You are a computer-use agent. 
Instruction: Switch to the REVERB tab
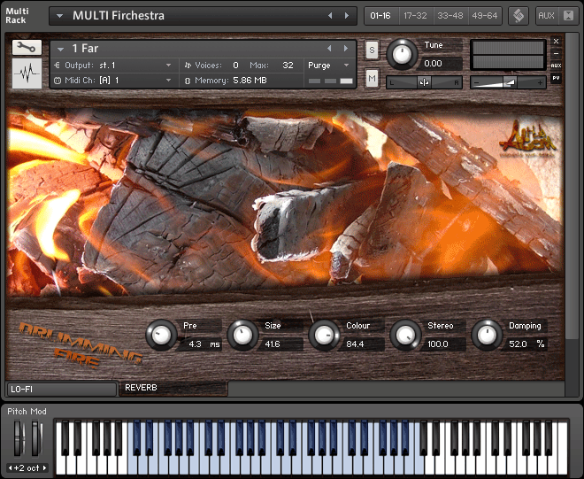(x=173, y=388)
